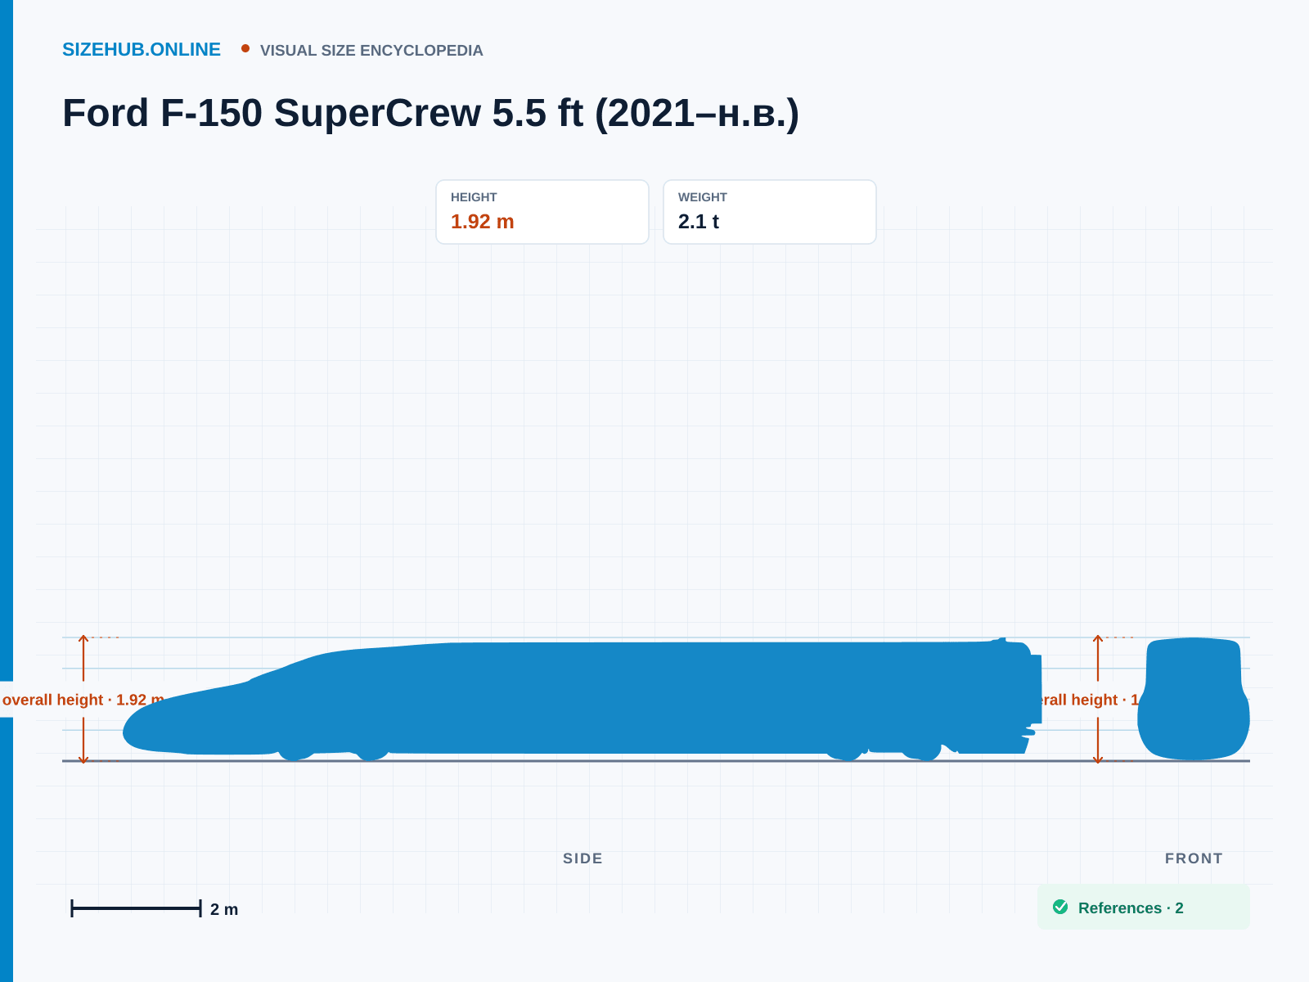The height and width of the screenshot is (982, 1309).
Task: Click the left height dimension arrow
Action: [83, 699]
